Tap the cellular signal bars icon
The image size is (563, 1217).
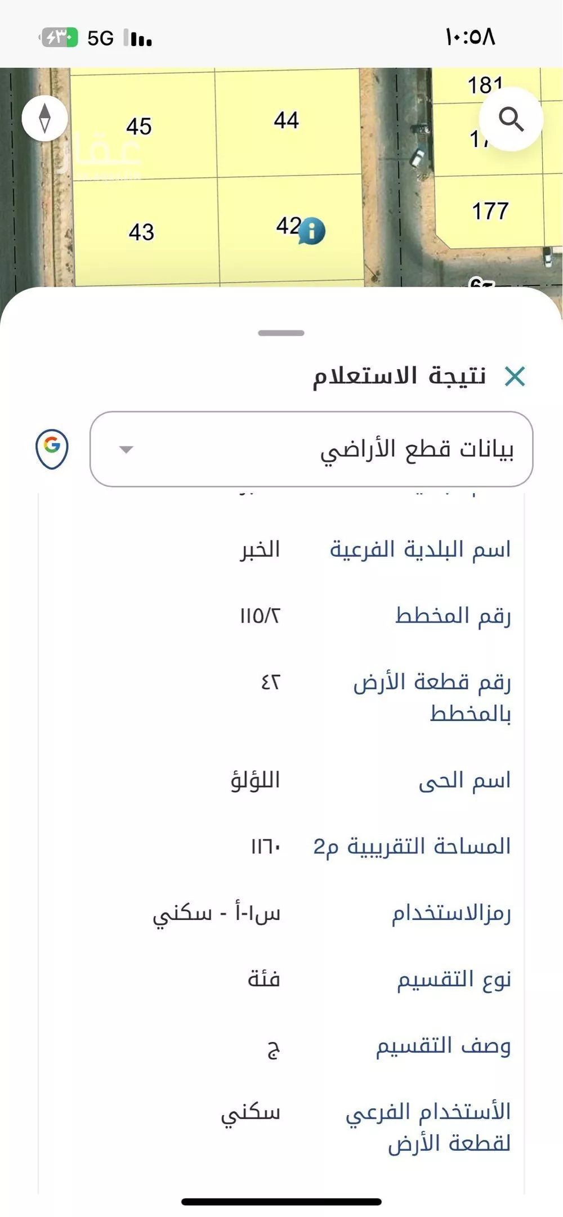pos(138,38)
